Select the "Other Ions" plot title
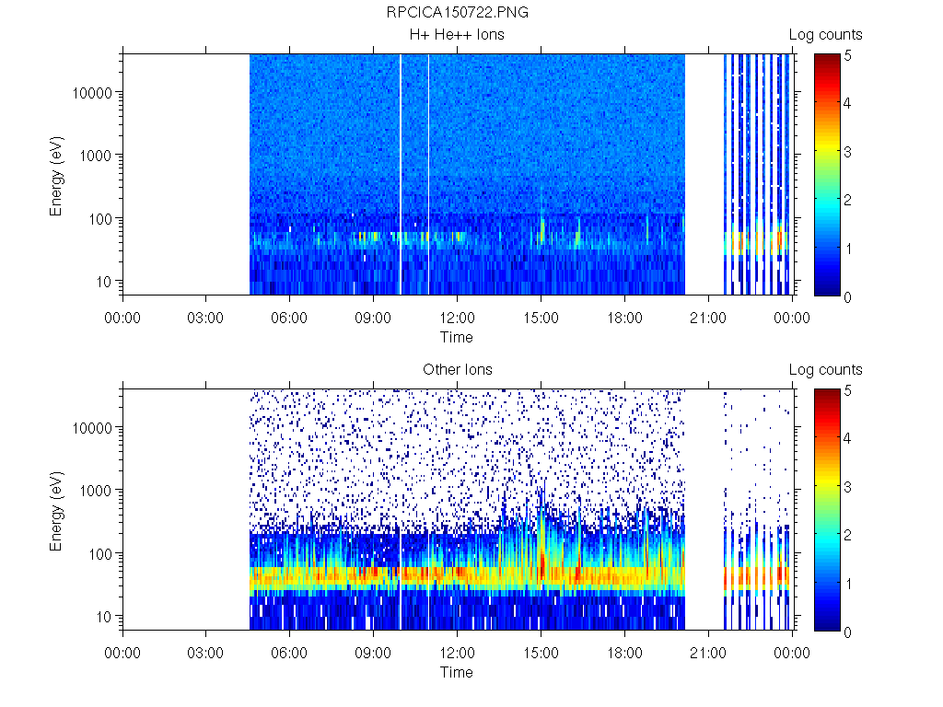 click(x=457, y=370)
